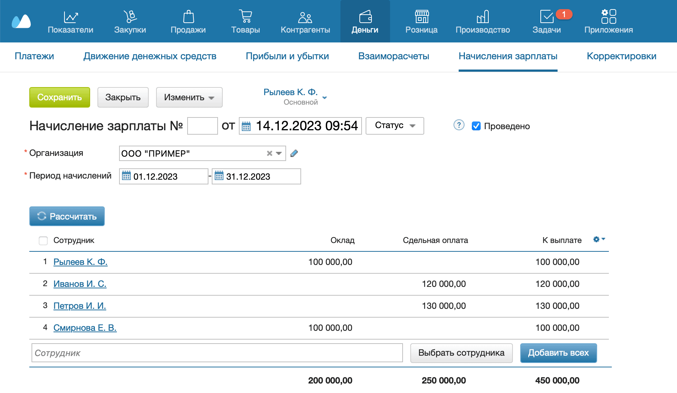This screenshot has height=393, width=677.
Task: Open table column settings gear
Action: [x=599, y=239]
